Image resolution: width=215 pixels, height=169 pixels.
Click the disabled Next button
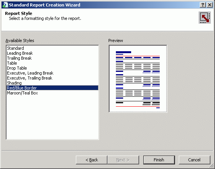point(123,160)
